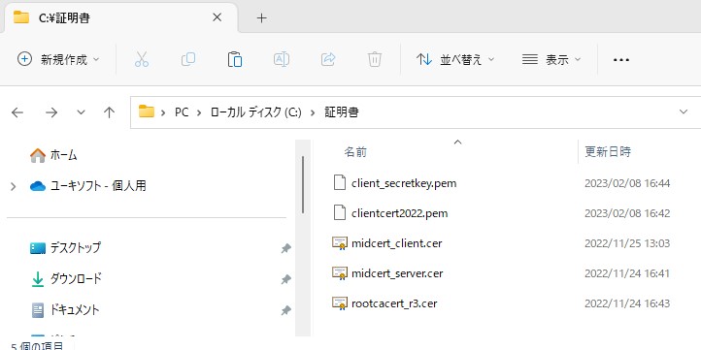Viewport: 701px width, 350px height.
Task: Add a new tab with plus button
Action: pos(262,17)
